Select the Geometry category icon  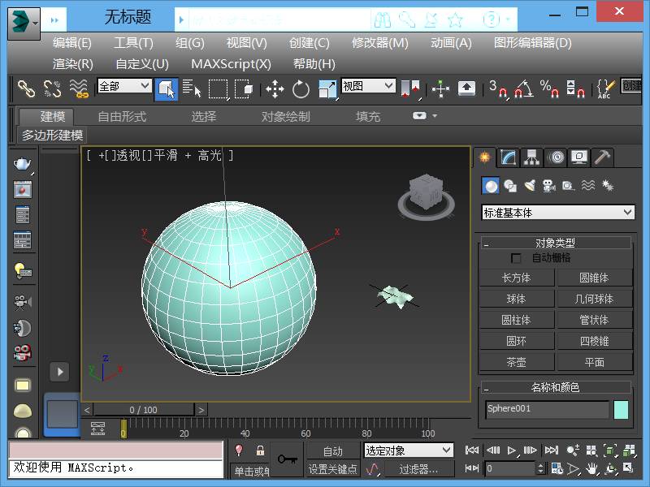[491, 186]
